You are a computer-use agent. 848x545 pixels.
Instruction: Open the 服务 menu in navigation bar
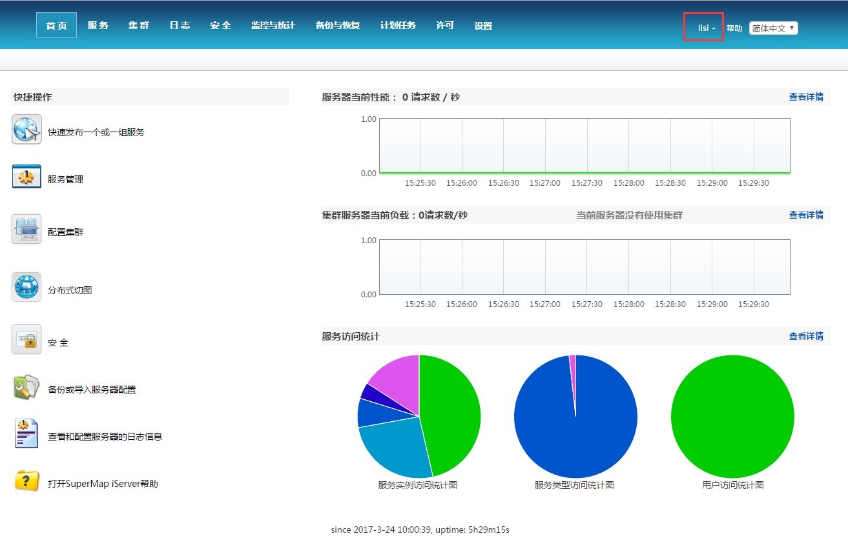tap(98, 26)
